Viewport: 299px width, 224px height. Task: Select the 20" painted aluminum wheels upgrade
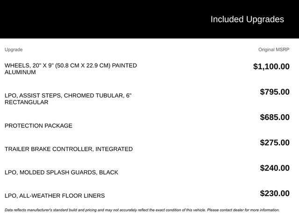pos(71,66)
